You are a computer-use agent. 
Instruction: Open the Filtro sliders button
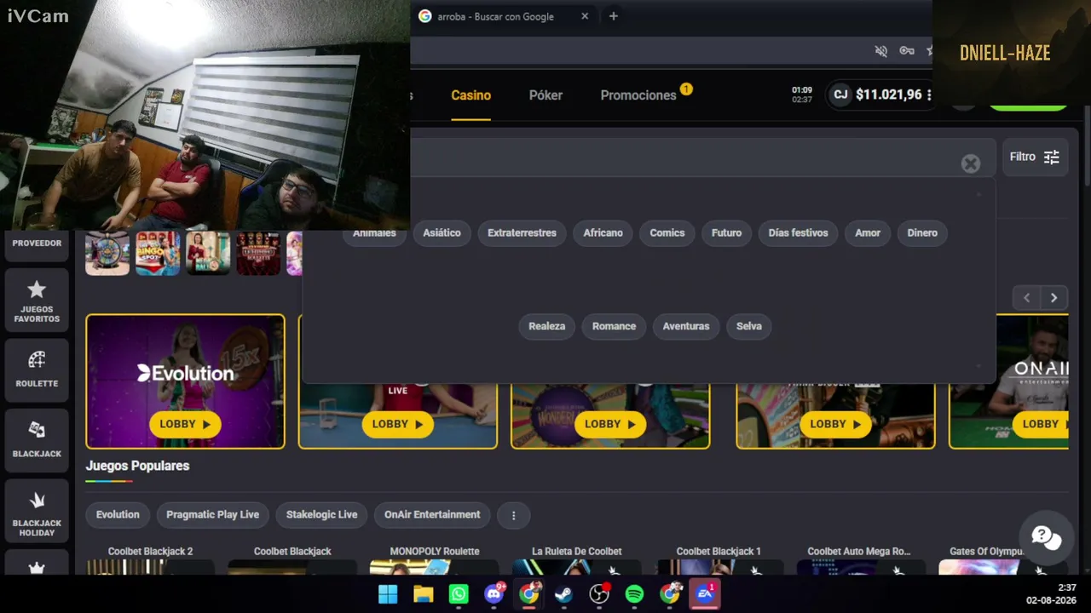[1034, 158]
